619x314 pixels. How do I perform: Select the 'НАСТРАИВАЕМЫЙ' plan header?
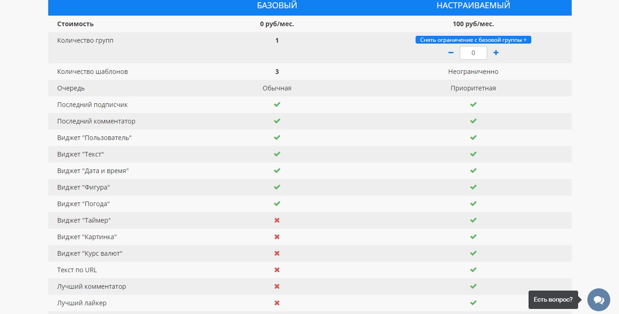[x=473, y=6]
